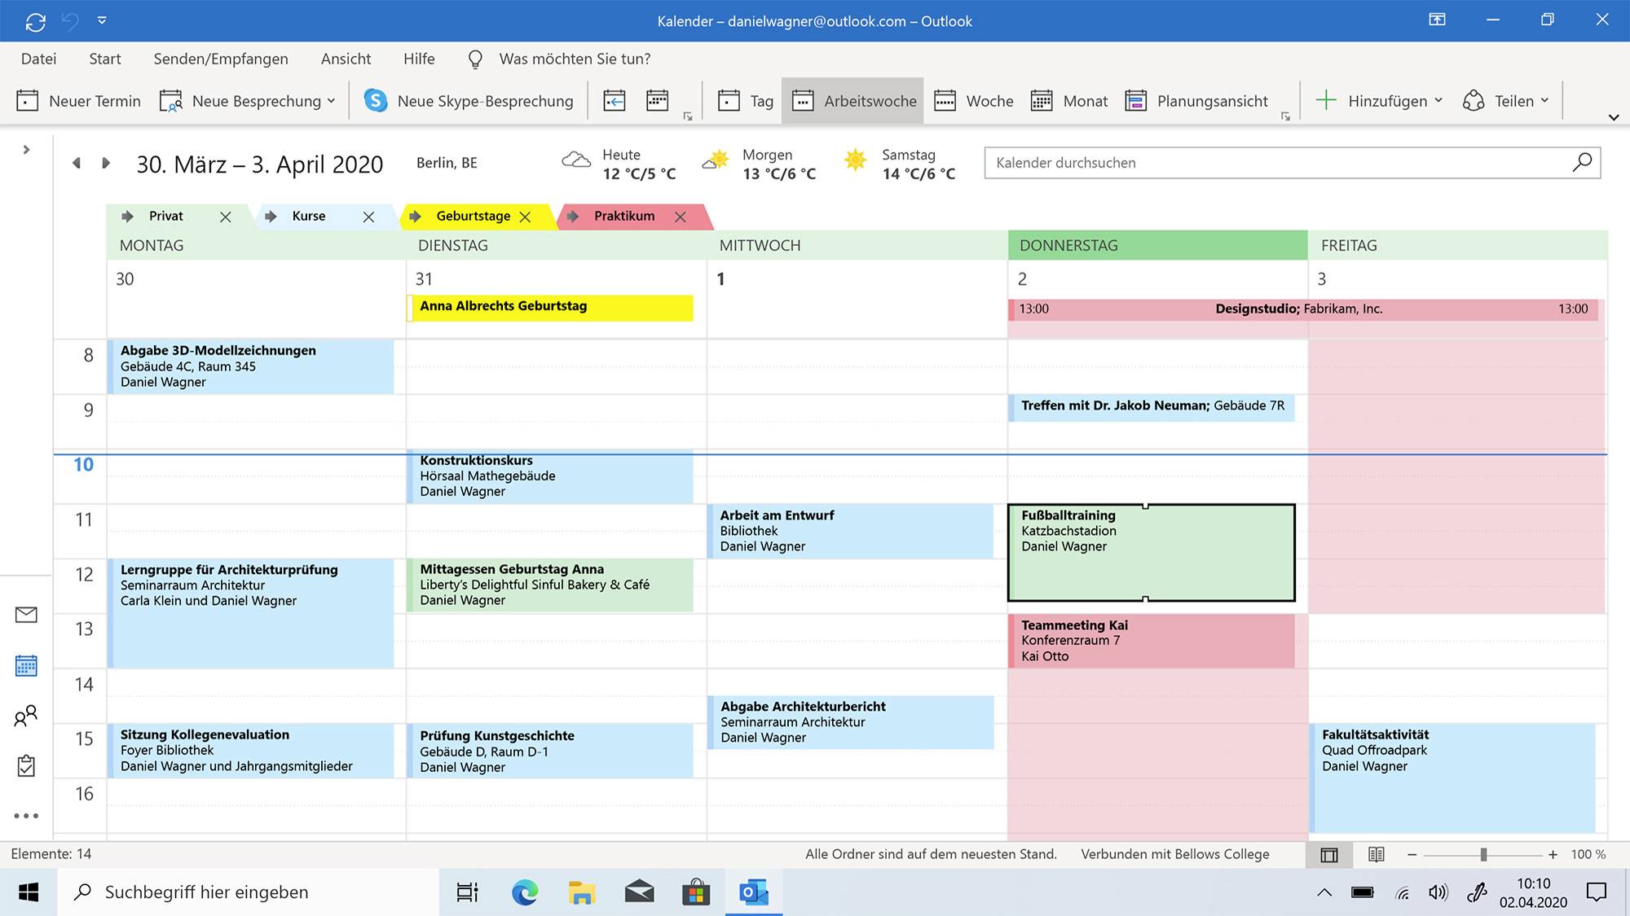Image resolution: width=1630 pixels, height=916 pixels.
Task: Select the Geburtstage calendar tab
Action: coord(473,216)
